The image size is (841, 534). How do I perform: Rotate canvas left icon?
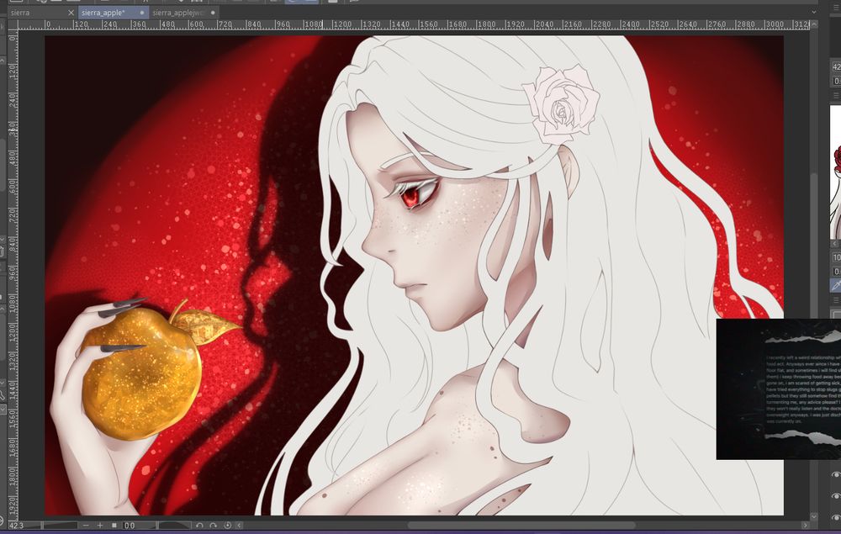tap(199, 526)
